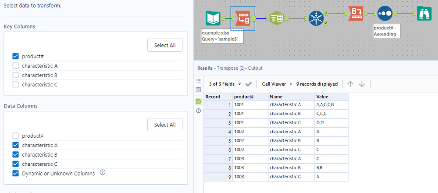Open help for Dynamic or Unknown Columns
Image resolution: width=438 pixels, height=193 pixels.
tap(103, 172)
